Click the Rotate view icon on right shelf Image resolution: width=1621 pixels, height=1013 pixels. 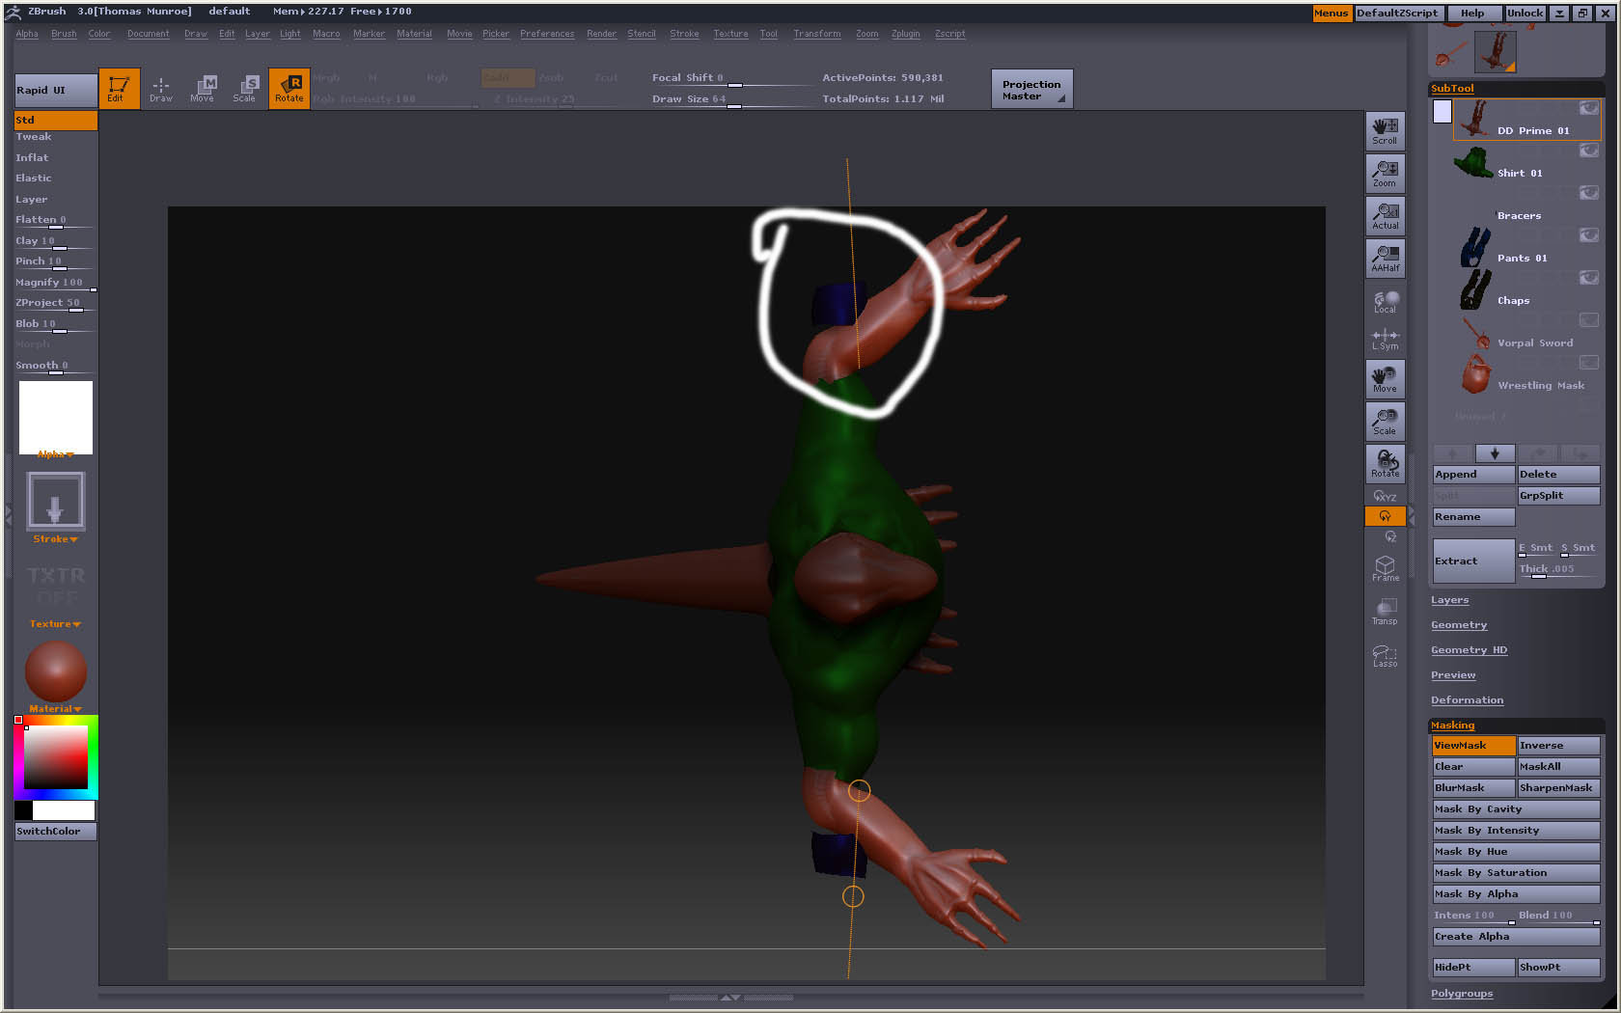1385,463
